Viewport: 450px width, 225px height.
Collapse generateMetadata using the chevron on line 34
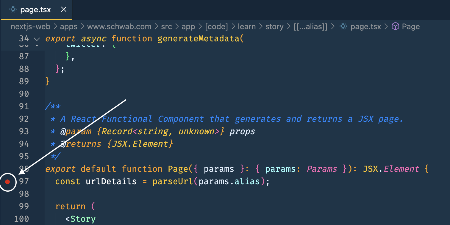click(x=37, y=39)
